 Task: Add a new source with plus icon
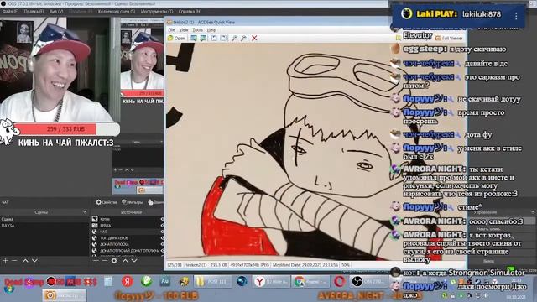(x=96, y=261)
